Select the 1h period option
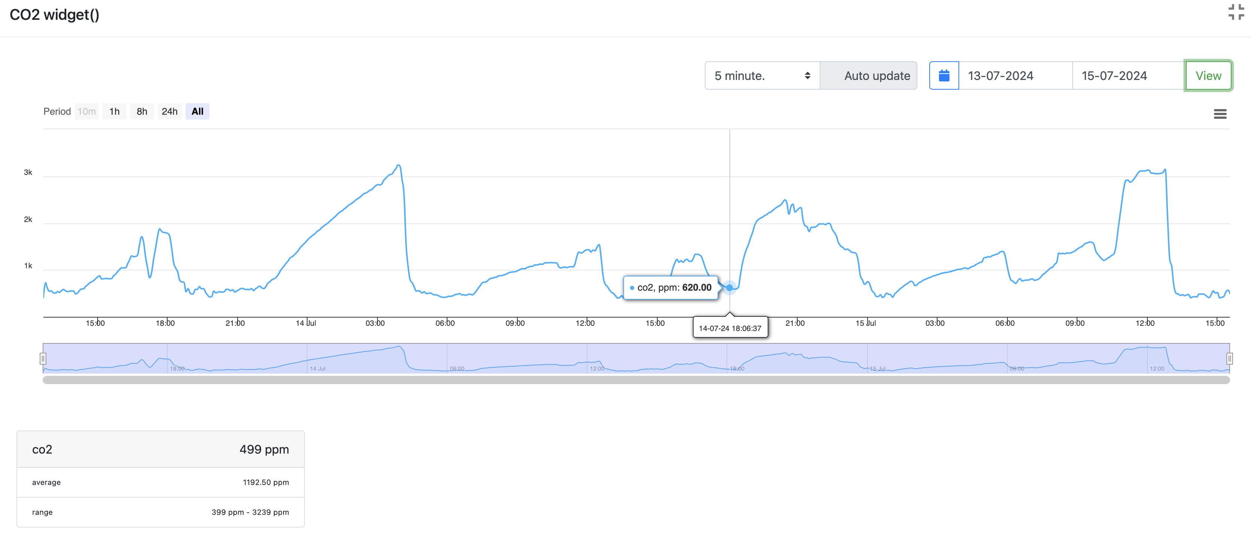Screen dimensions: 1251x538 pos(114,112)
